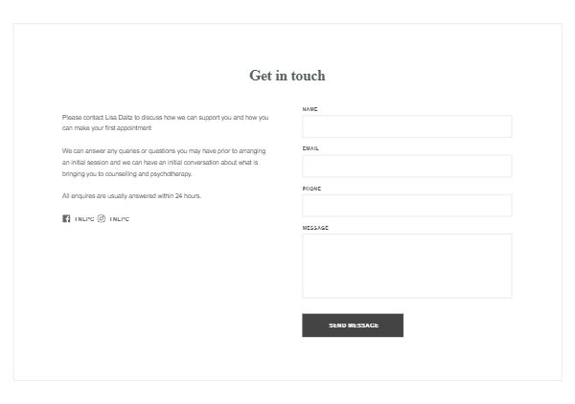Click the 'Get in touch' heading
Viewport: 575px width, 404px height.
coord(287,76)
